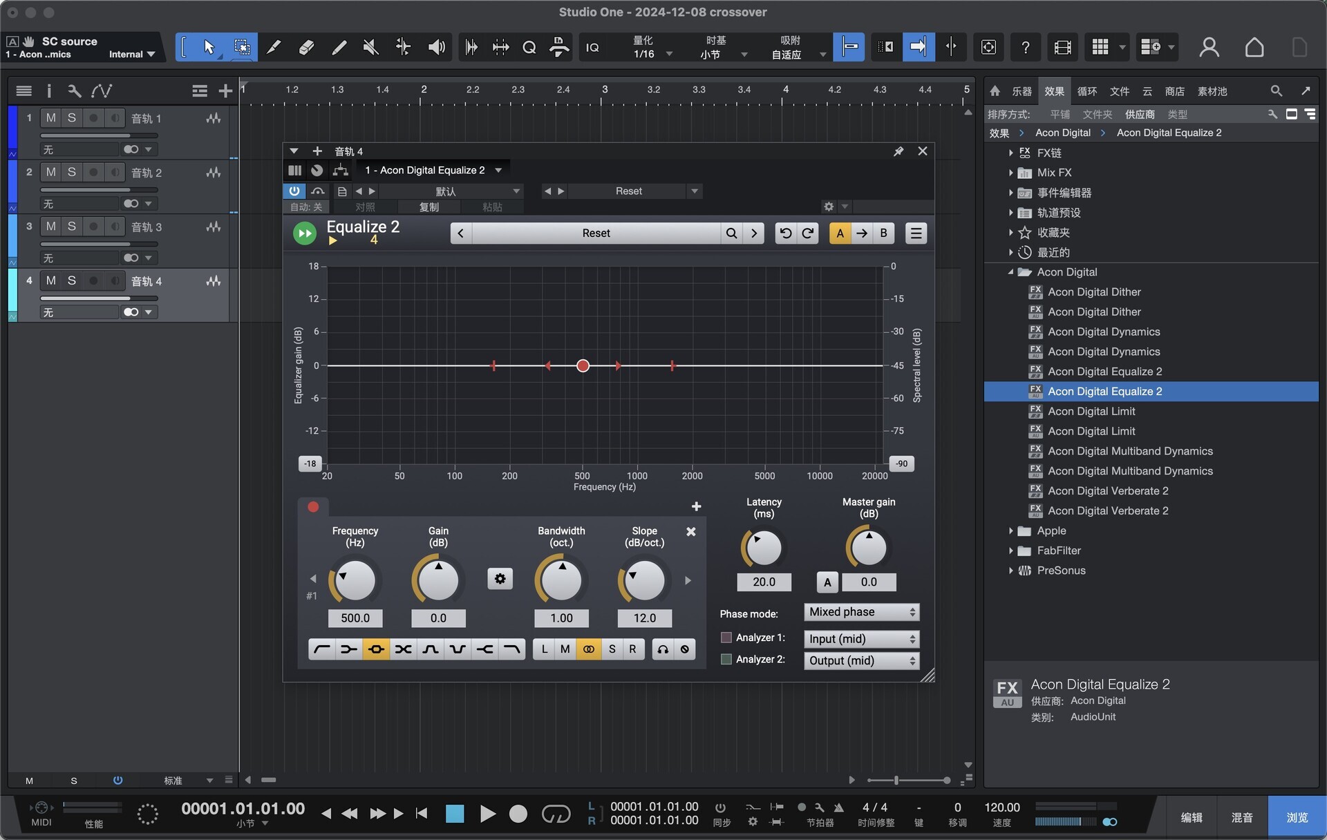Viewport: 1327px width, 840px height.
Task: Click the Frequency 500.0 value field
Action: (355, 618)
